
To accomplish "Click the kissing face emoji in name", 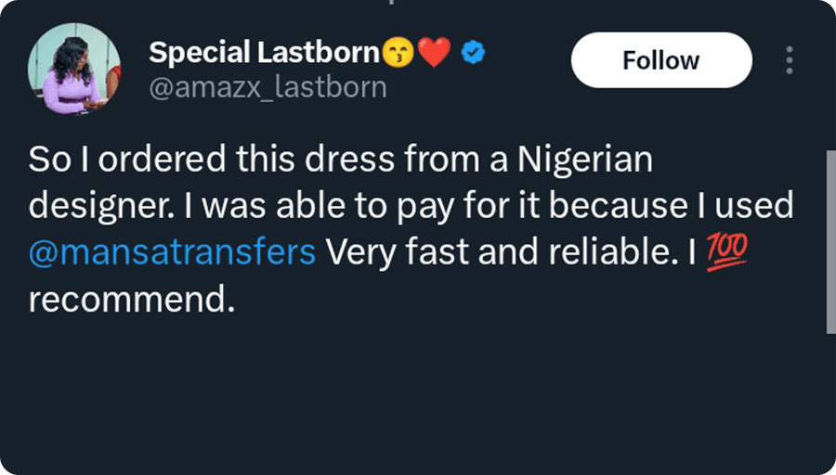I will [x=396, y=55].
